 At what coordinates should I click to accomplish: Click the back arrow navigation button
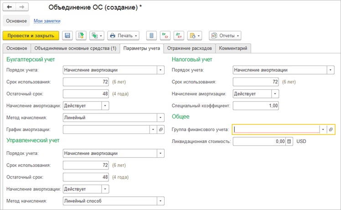(x=10, y=7)
